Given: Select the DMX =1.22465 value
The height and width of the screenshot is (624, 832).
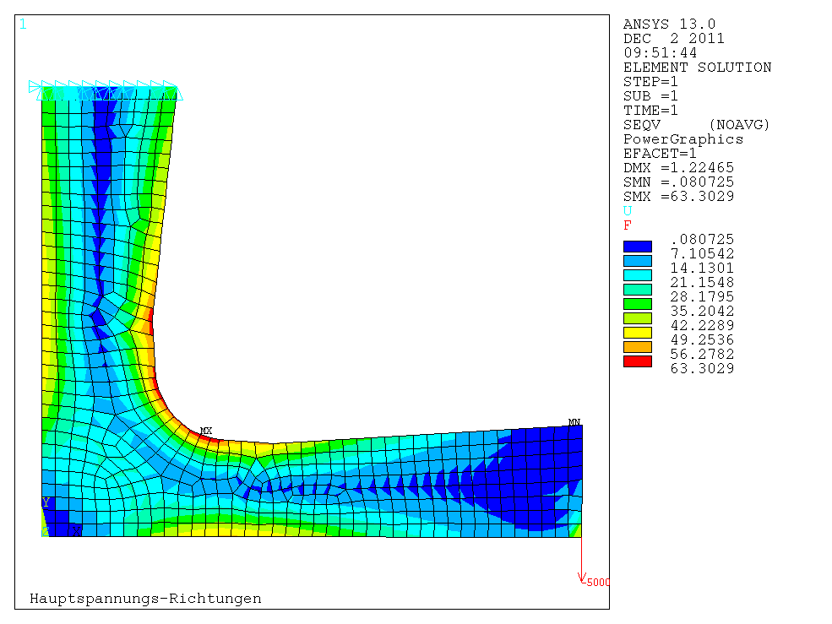Looking at the screenshot, I should (x=678, y=168).
